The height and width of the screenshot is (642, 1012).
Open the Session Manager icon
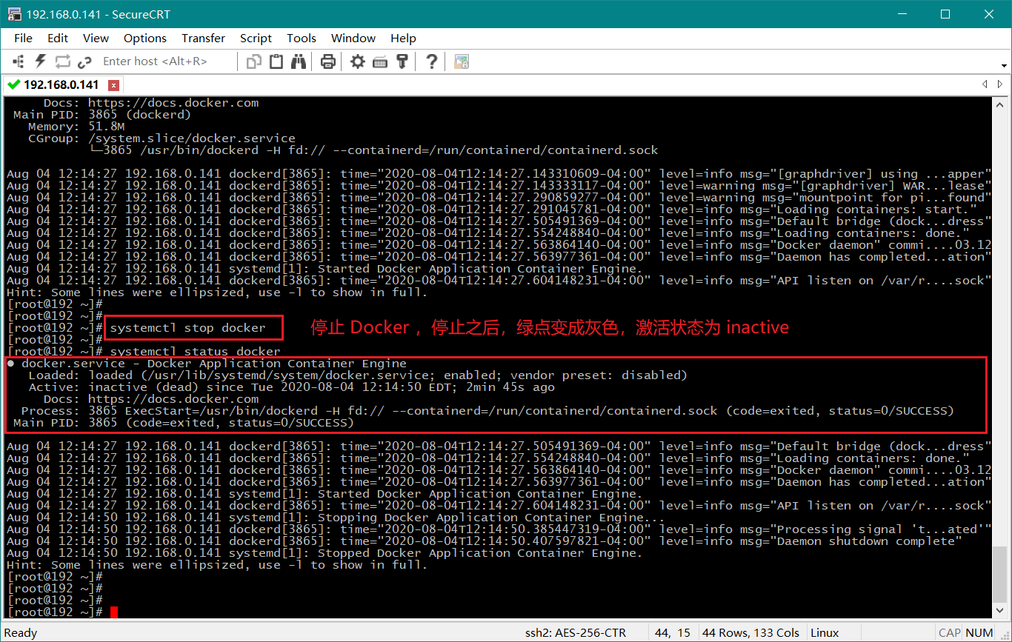[19, 61]
